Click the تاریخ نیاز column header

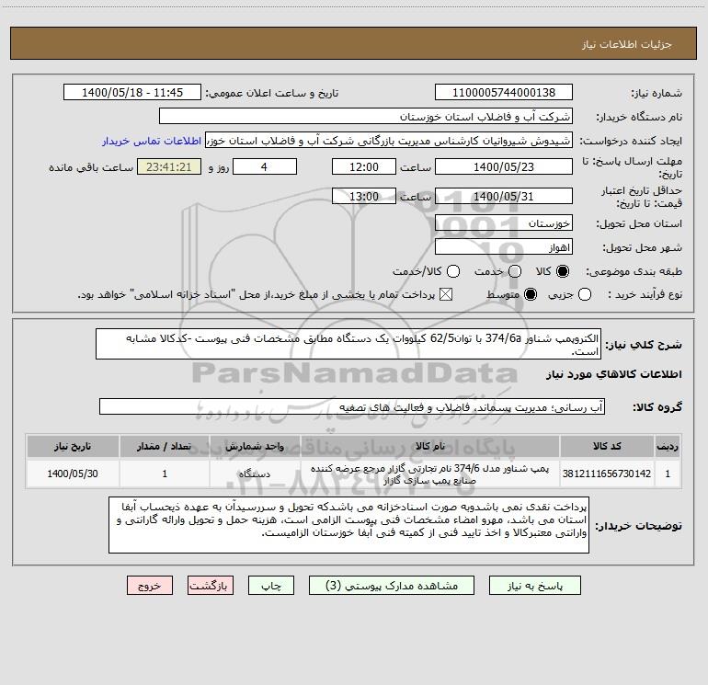[73, 446]
